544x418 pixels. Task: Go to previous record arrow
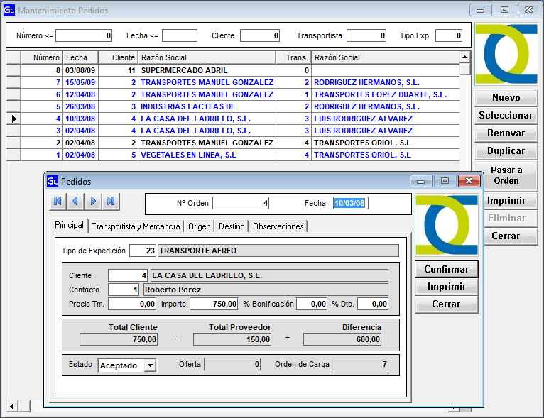point(75,202)
